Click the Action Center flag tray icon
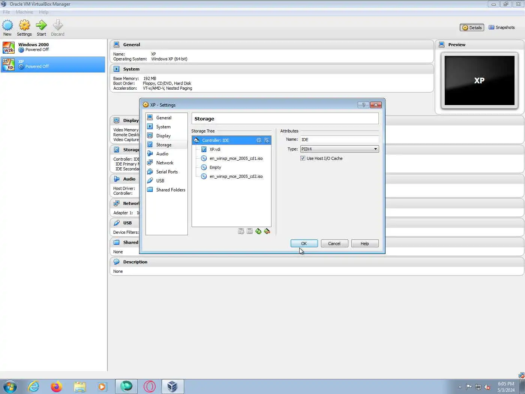 [469, 387]
